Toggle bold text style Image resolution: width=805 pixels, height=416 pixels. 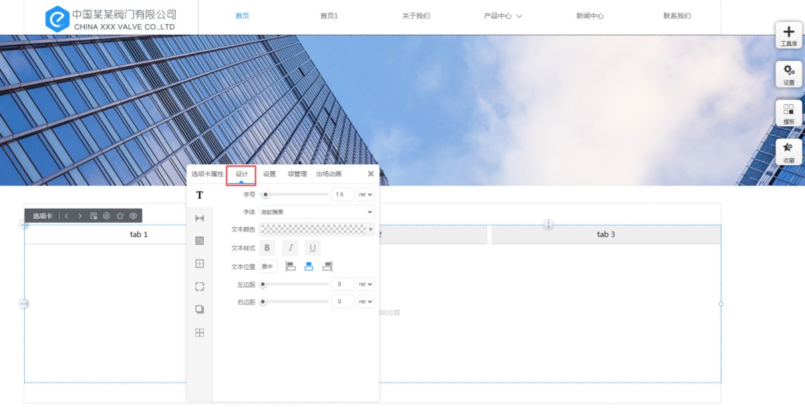pos(266,248)
